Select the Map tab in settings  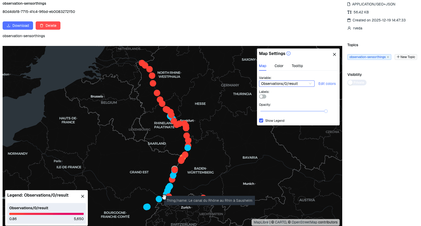coord(262,66)
